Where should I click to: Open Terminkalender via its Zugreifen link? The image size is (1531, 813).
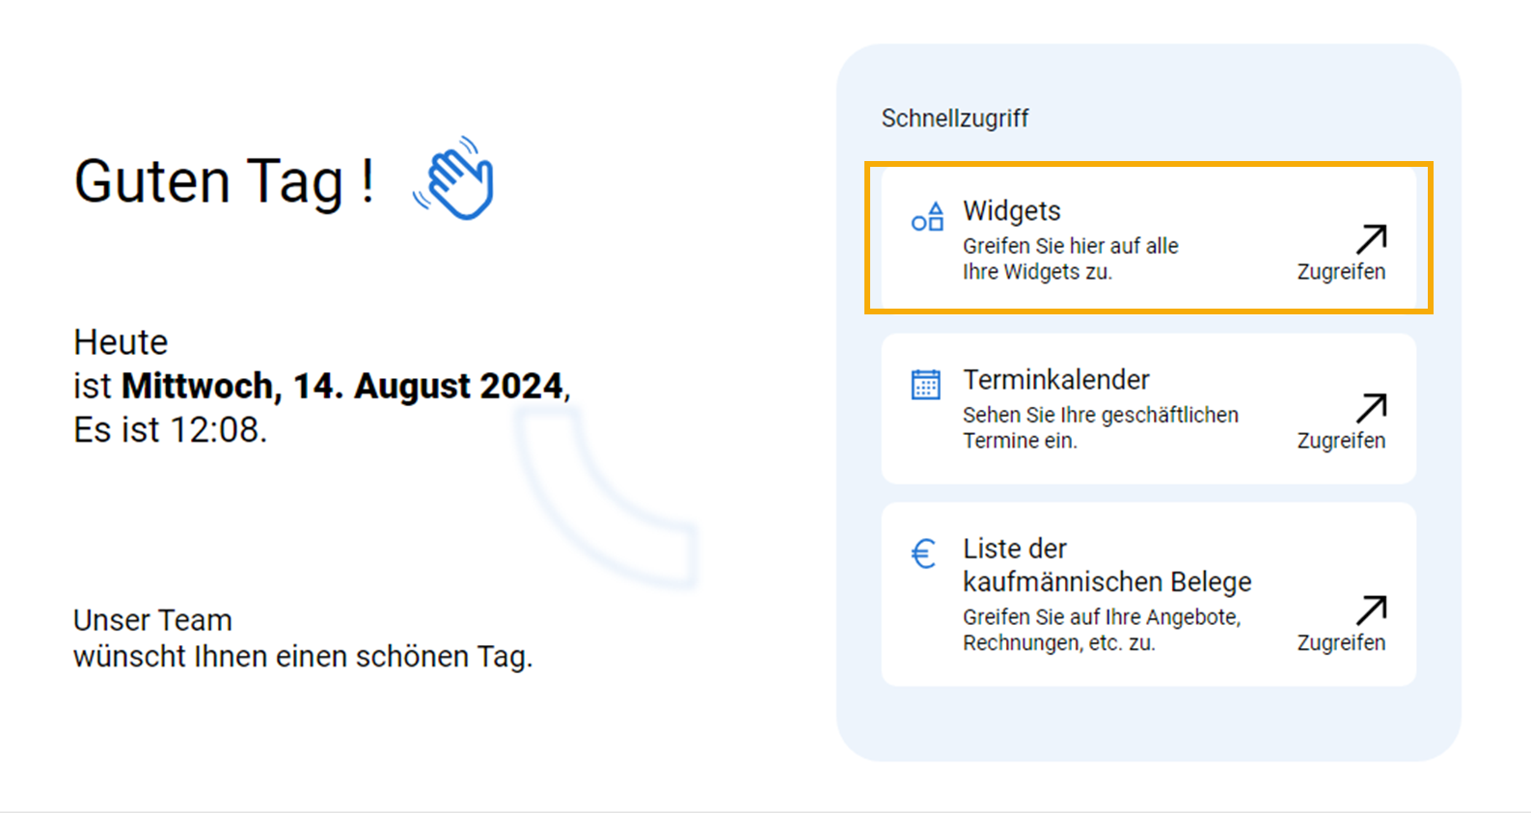tap(1341, 441)
